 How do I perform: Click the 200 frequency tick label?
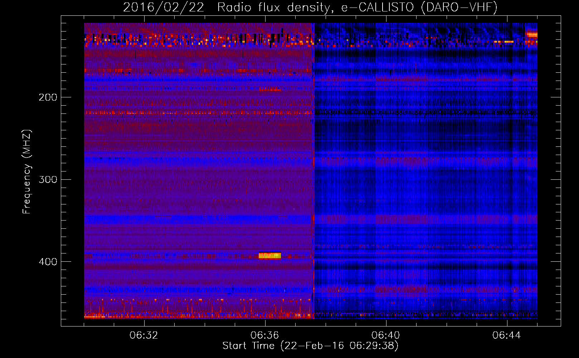48,97
